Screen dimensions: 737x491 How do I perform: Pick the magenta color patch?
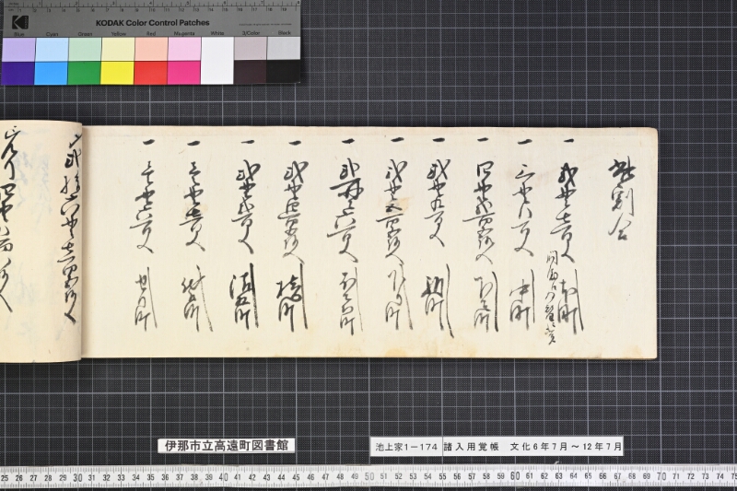[x=183, y=73]
